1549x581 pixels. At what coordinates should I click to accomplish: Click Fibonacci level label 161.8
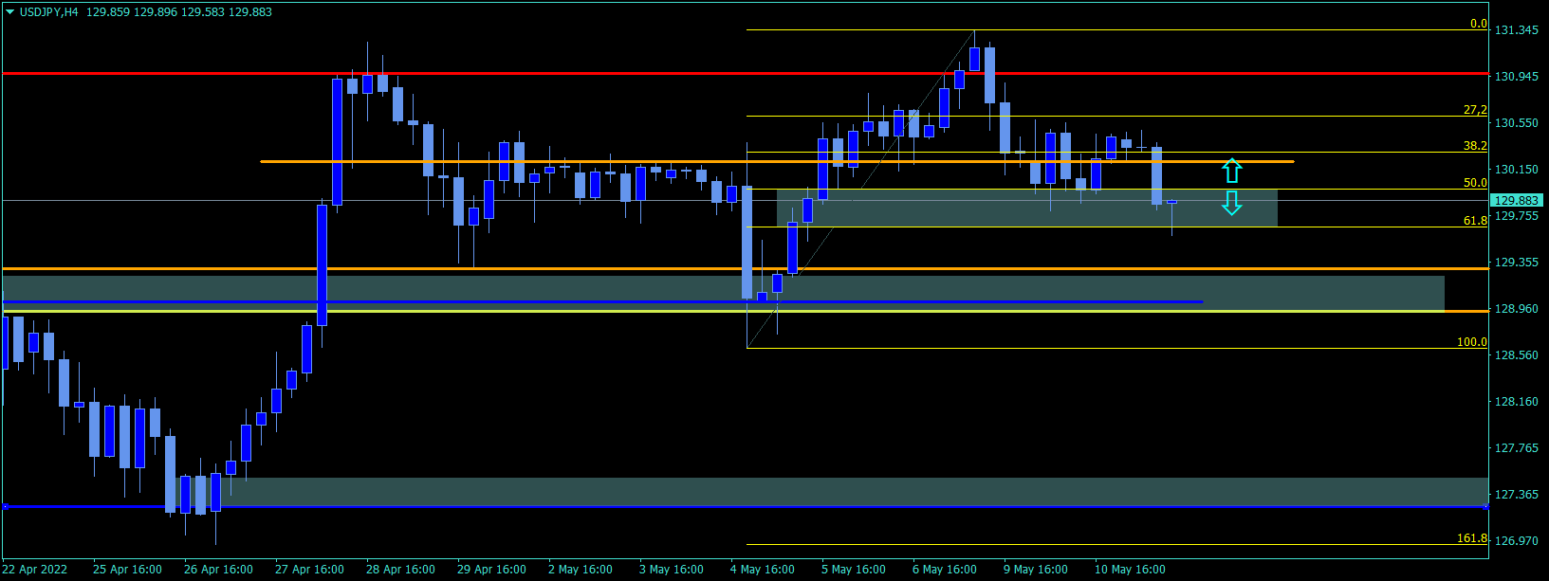[1472, 538]
